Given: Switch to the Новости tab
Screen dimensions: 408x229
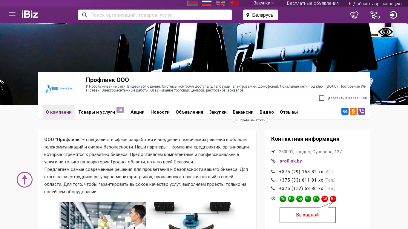Looking at the screenshot, I should point(160,112).
